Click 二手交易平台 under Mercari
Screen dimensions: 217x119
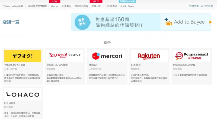[x=95, y=69]
